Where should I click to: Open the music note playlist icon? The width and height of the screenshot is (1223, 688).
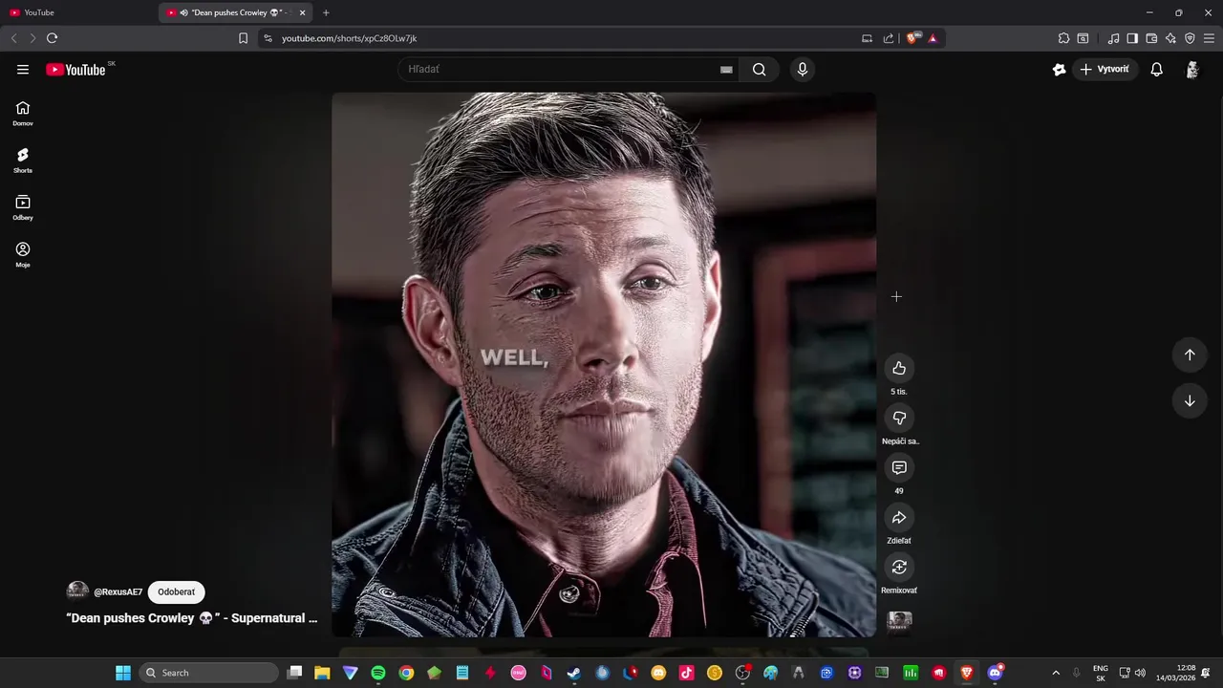click(x=1113, y=38)
